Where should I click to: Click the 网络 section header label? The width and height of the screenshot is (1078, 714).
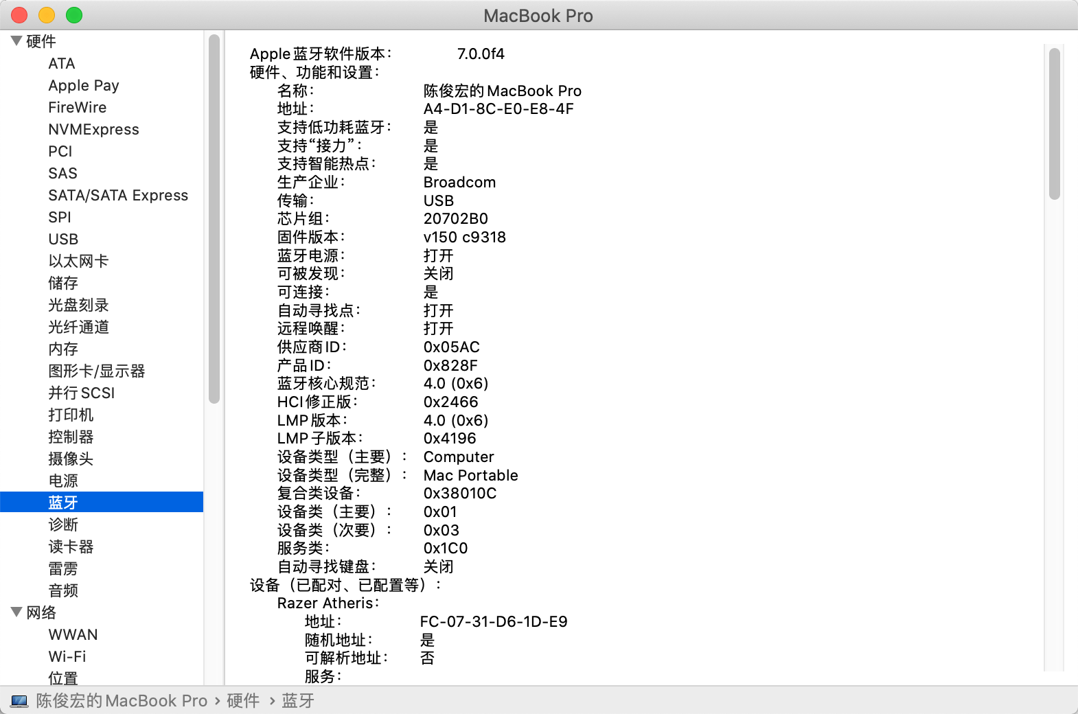point(41,613)
